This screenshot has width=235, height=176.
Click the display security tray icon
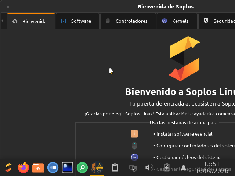tap(133, 168)
